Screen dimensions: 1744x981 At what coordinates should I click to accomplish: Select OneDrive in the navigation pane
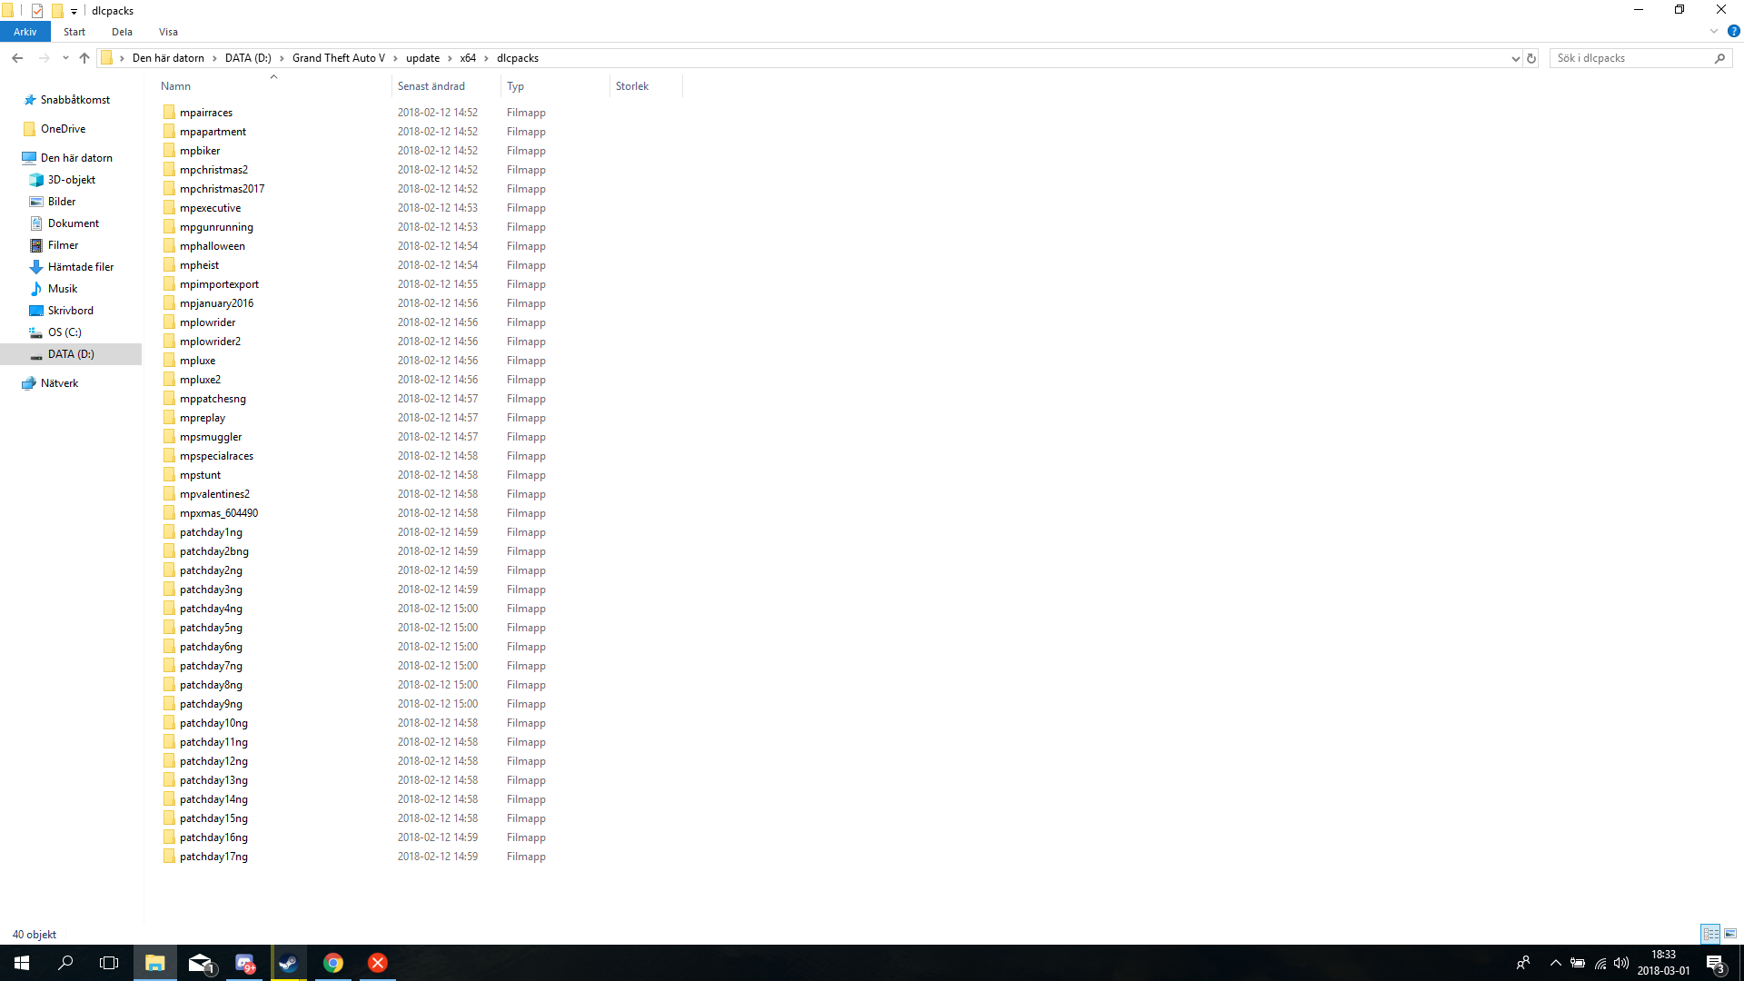[x=63, y=129]
